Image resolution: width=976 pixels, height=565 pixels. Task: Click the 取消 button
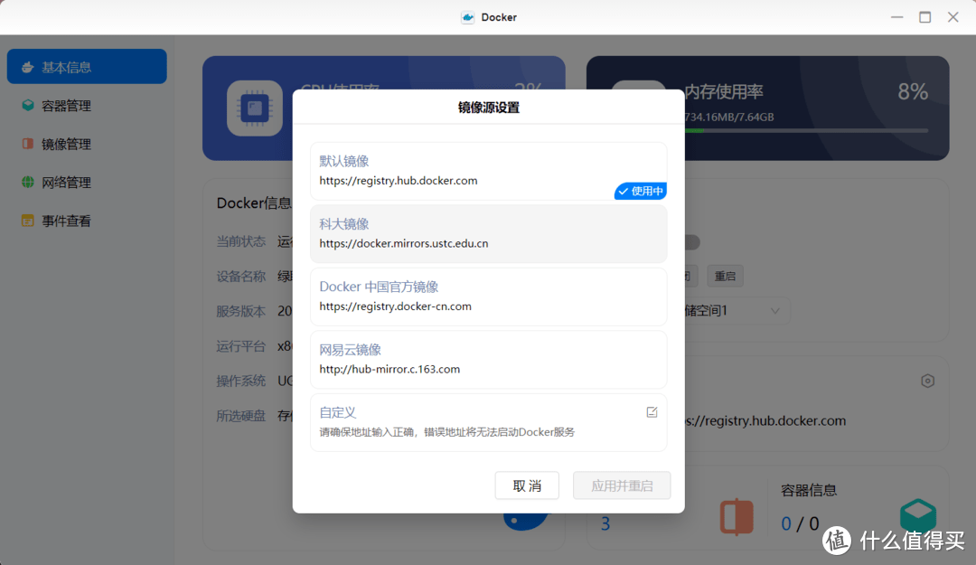point(527,485)
